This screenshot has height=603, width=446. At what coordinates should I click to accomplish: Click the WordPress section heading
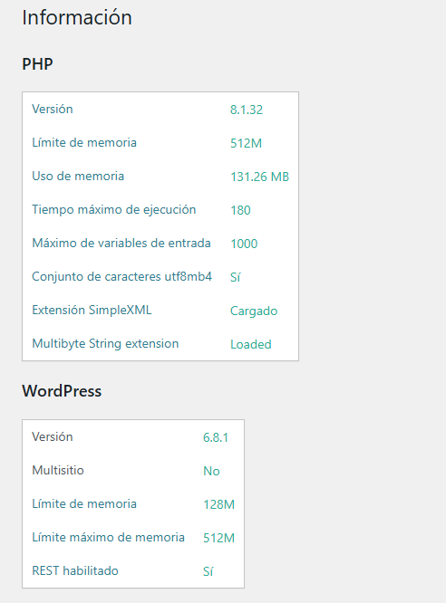coord(62,391)
